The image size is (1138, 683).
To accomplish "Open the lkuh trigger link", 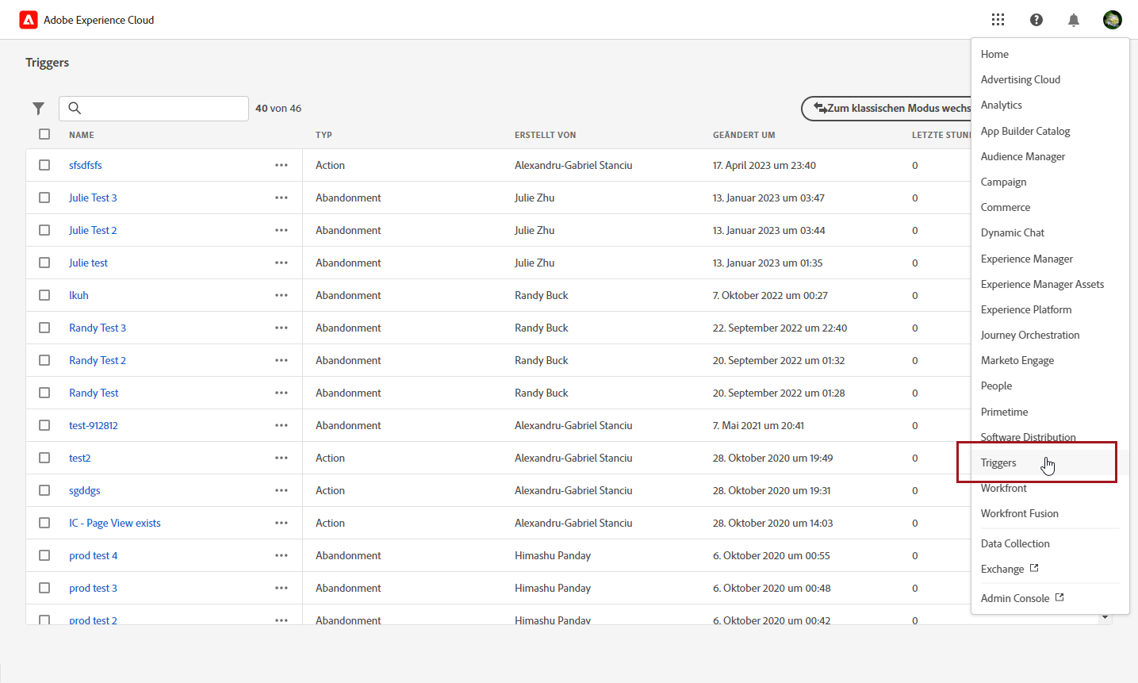I will [x=79, y=295].
